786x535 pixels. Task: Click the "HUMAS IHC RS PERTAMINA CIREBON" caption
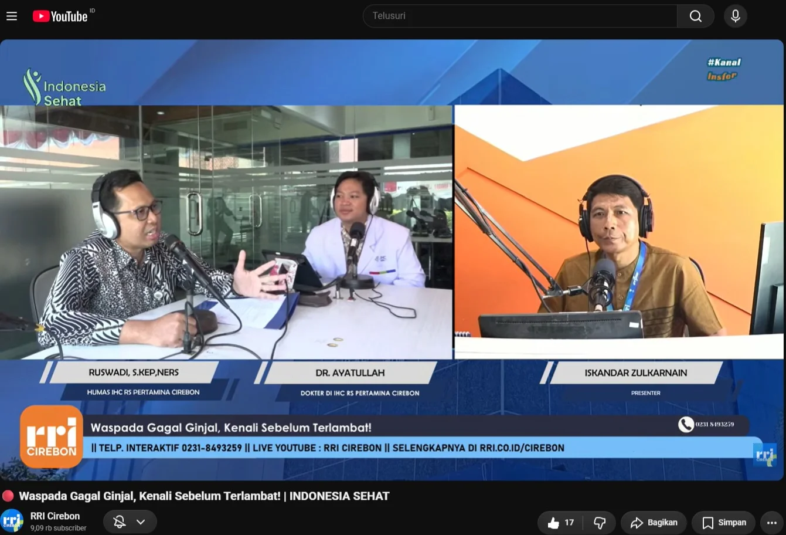(144, 392)
